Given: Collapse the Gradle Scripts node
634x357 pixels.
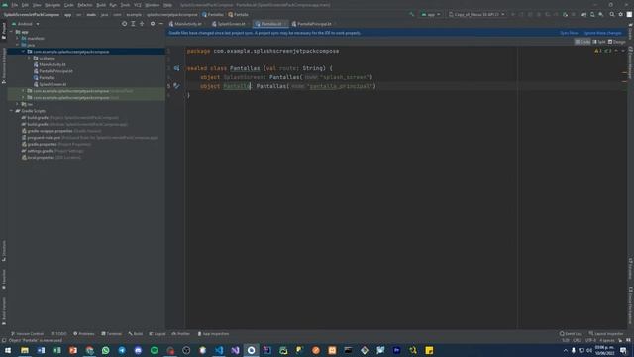Looking at the screenshot, I should click(12, 111).
